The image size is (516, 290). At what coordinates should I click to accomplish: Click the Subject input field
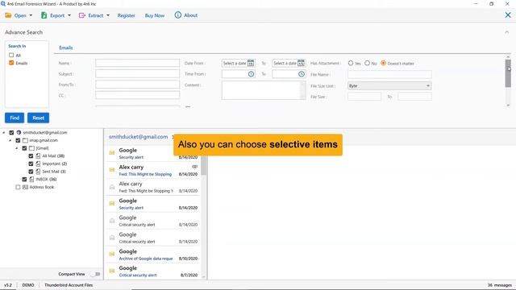pos(138,74)
